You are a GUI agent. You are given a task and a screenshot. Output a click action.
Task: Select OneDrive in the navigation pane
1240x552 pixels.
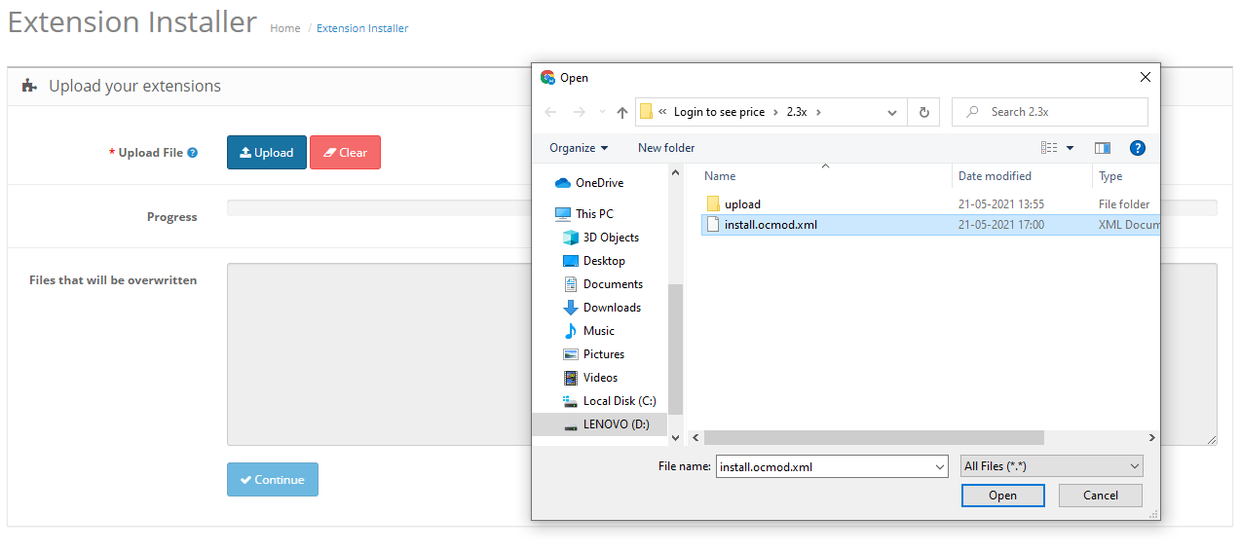tap(599, 183)
